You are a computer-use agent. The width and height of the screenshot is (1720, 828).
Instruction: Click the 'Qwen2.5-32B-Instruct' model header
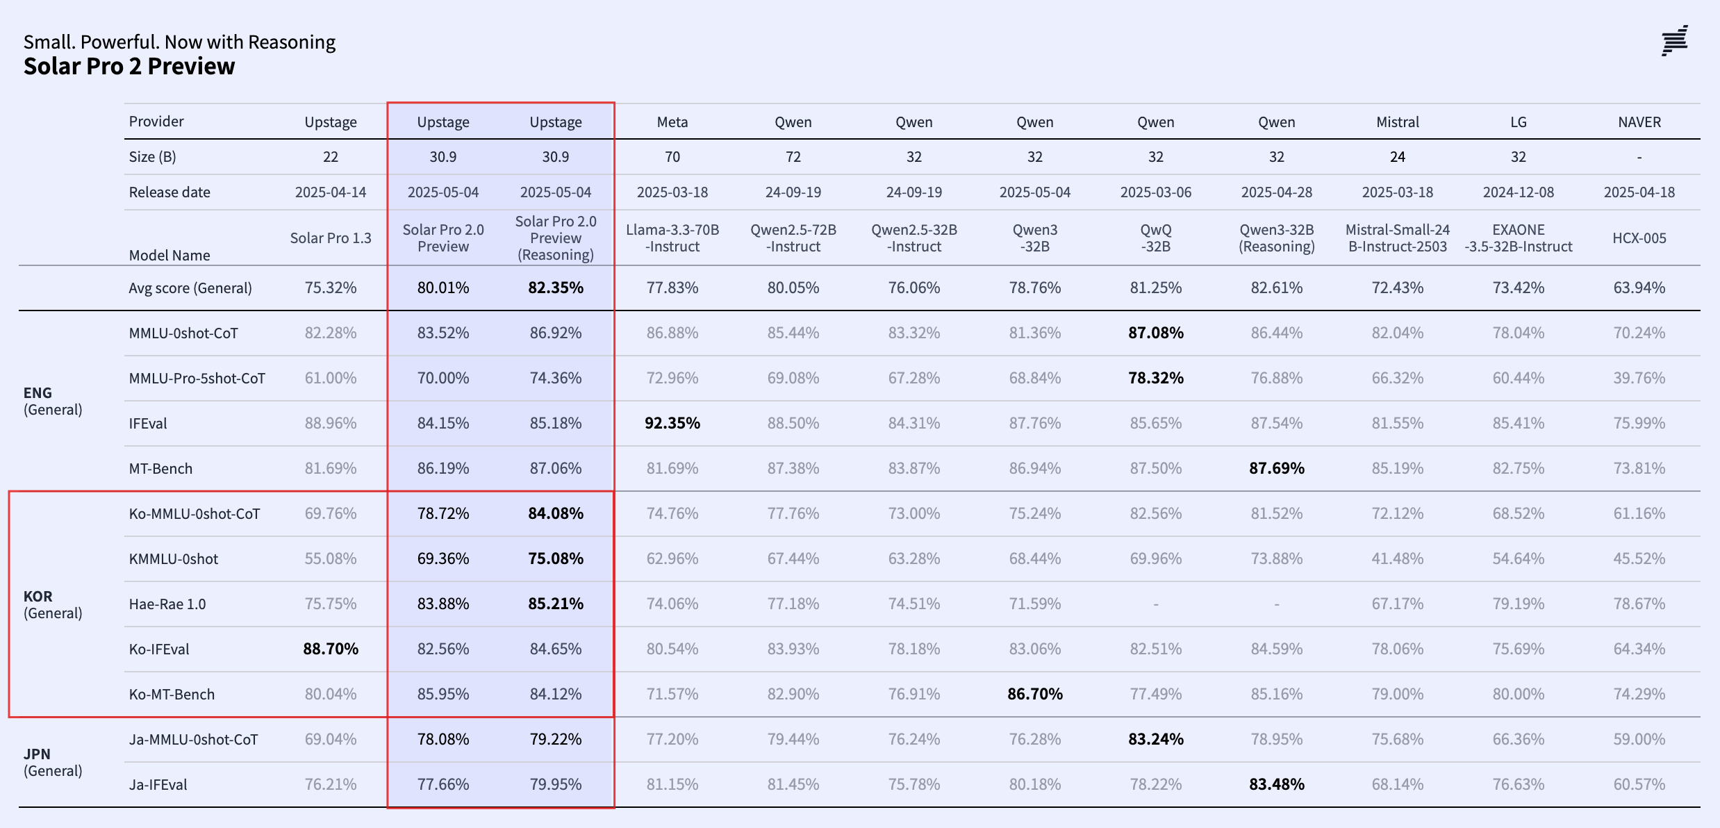click(x=914, y=238)
